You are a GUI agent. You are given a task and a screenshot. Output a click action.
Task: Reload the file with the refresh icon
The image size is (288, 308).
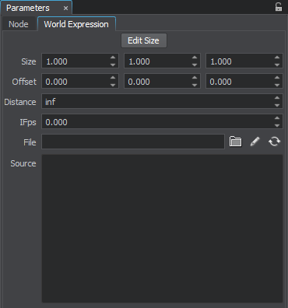click(275, 142)
